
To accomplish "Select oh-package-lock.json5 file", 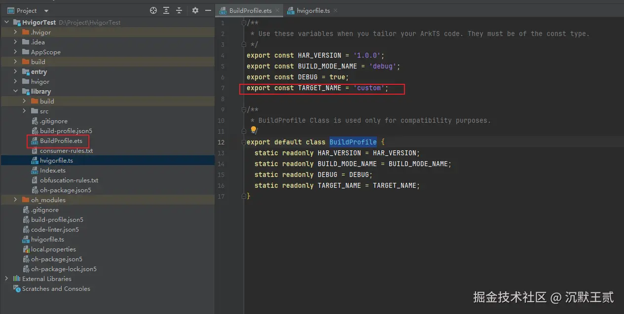I will [x=64, y=269].
